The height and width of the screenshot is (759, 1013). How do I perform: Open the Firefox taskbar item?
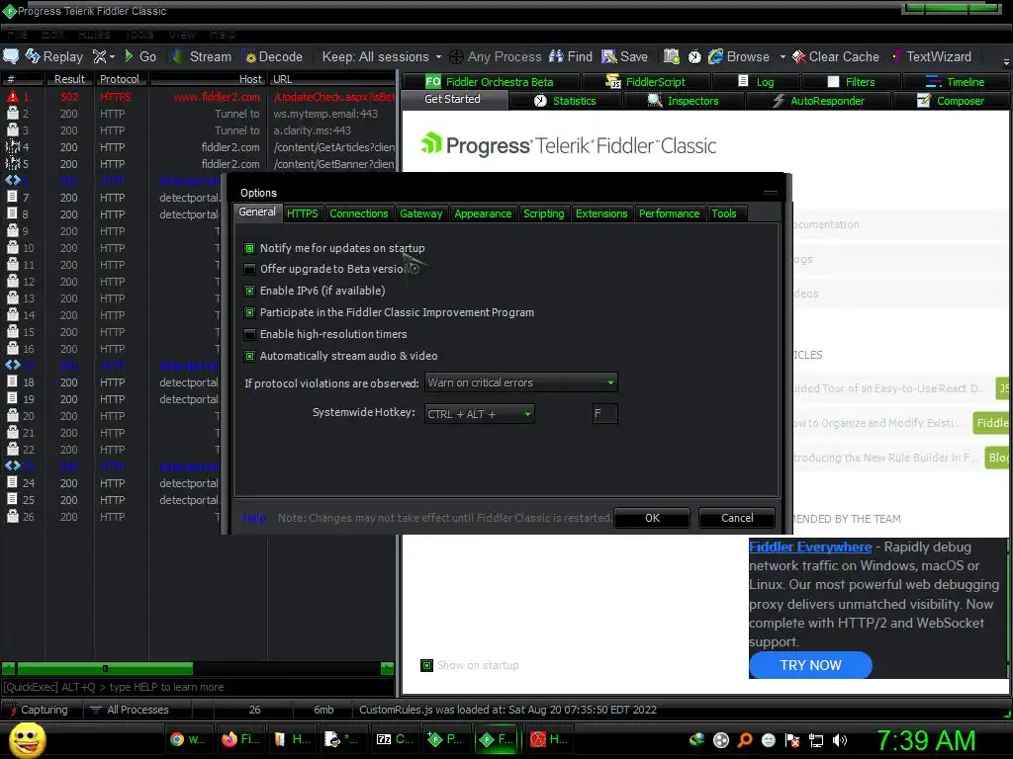click(x=239, y=739)
